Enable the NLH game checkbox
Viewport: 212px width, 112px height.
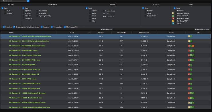click(5, 11)
